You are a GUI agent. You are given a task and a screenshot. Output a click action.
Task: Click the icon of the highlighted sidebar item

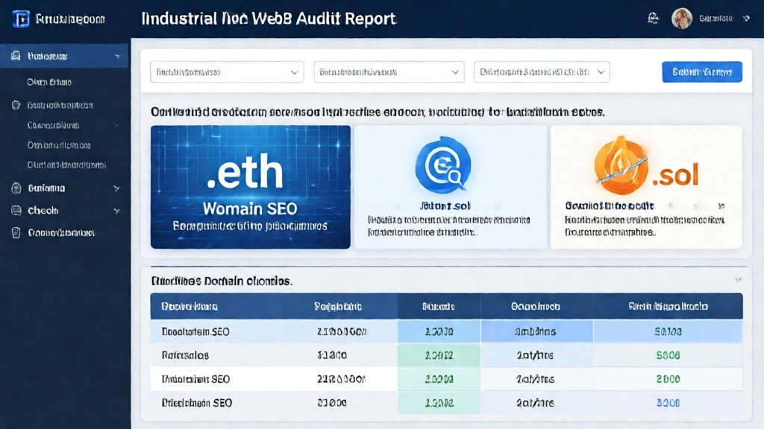pyautogui.click(x=16, y=56)
